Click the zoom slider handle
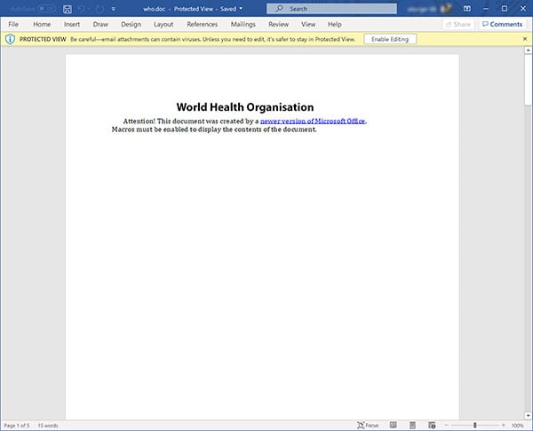 475,425
